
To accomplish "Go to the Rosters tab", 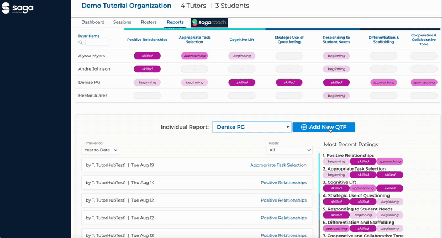I will (149, 22).
